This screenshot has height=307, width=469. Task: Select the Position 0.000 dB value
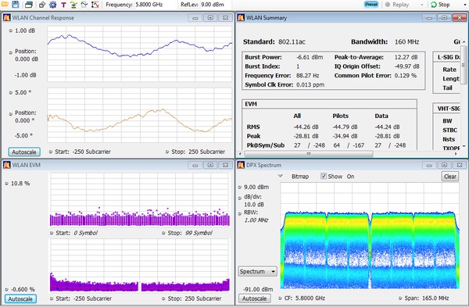27,59
